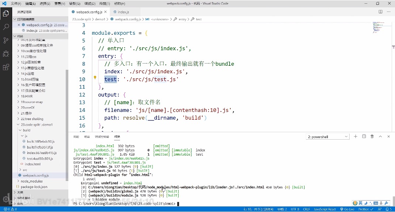Open the Debug menu
The image size is (395, 212).
[90, 4]
